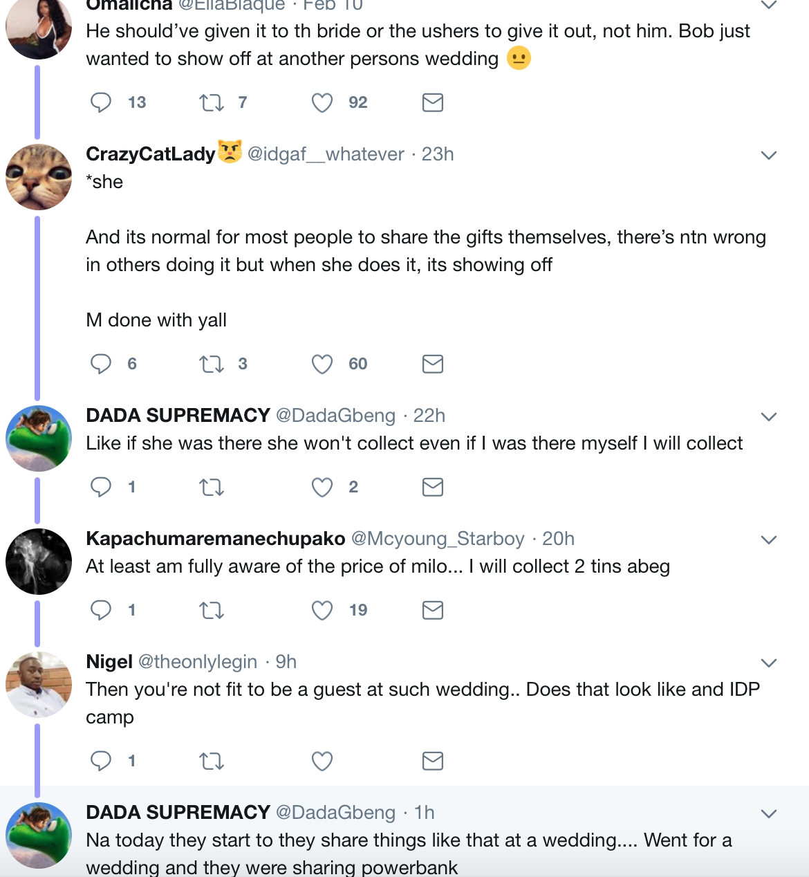Direct message icon on Kapachumaremanechupako's tweet
This screenshot has height=877, width=809.
pyautogui.click(x=433, y=610)
